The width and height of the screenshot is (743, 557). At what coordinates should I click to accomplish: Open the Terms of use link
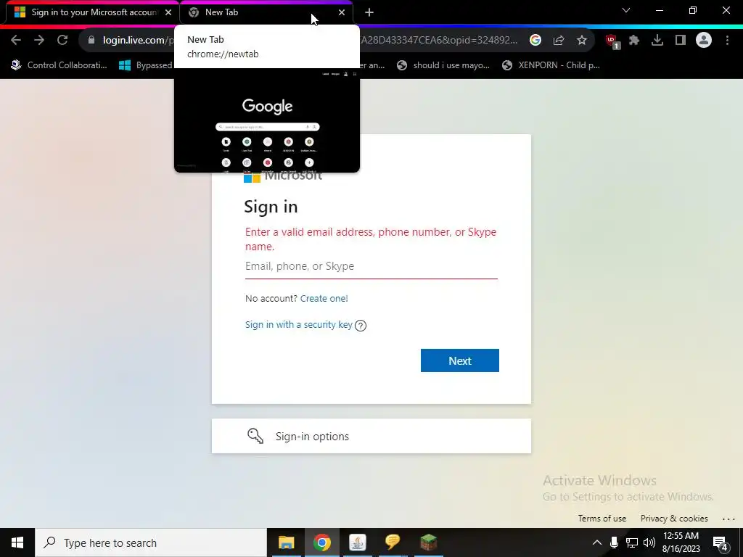point(602,518)
